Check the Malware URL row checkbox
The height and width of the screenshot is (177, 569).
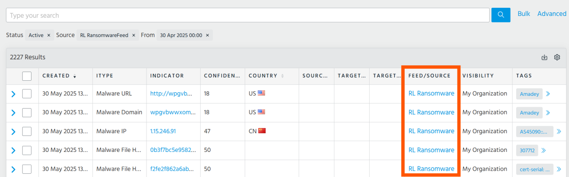coord(27,94)
